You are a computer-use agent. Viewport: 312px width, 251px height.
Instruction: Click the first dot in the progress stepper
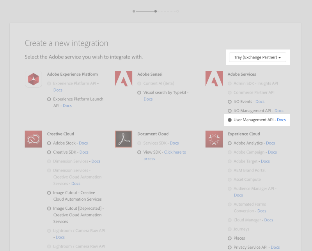134,11
